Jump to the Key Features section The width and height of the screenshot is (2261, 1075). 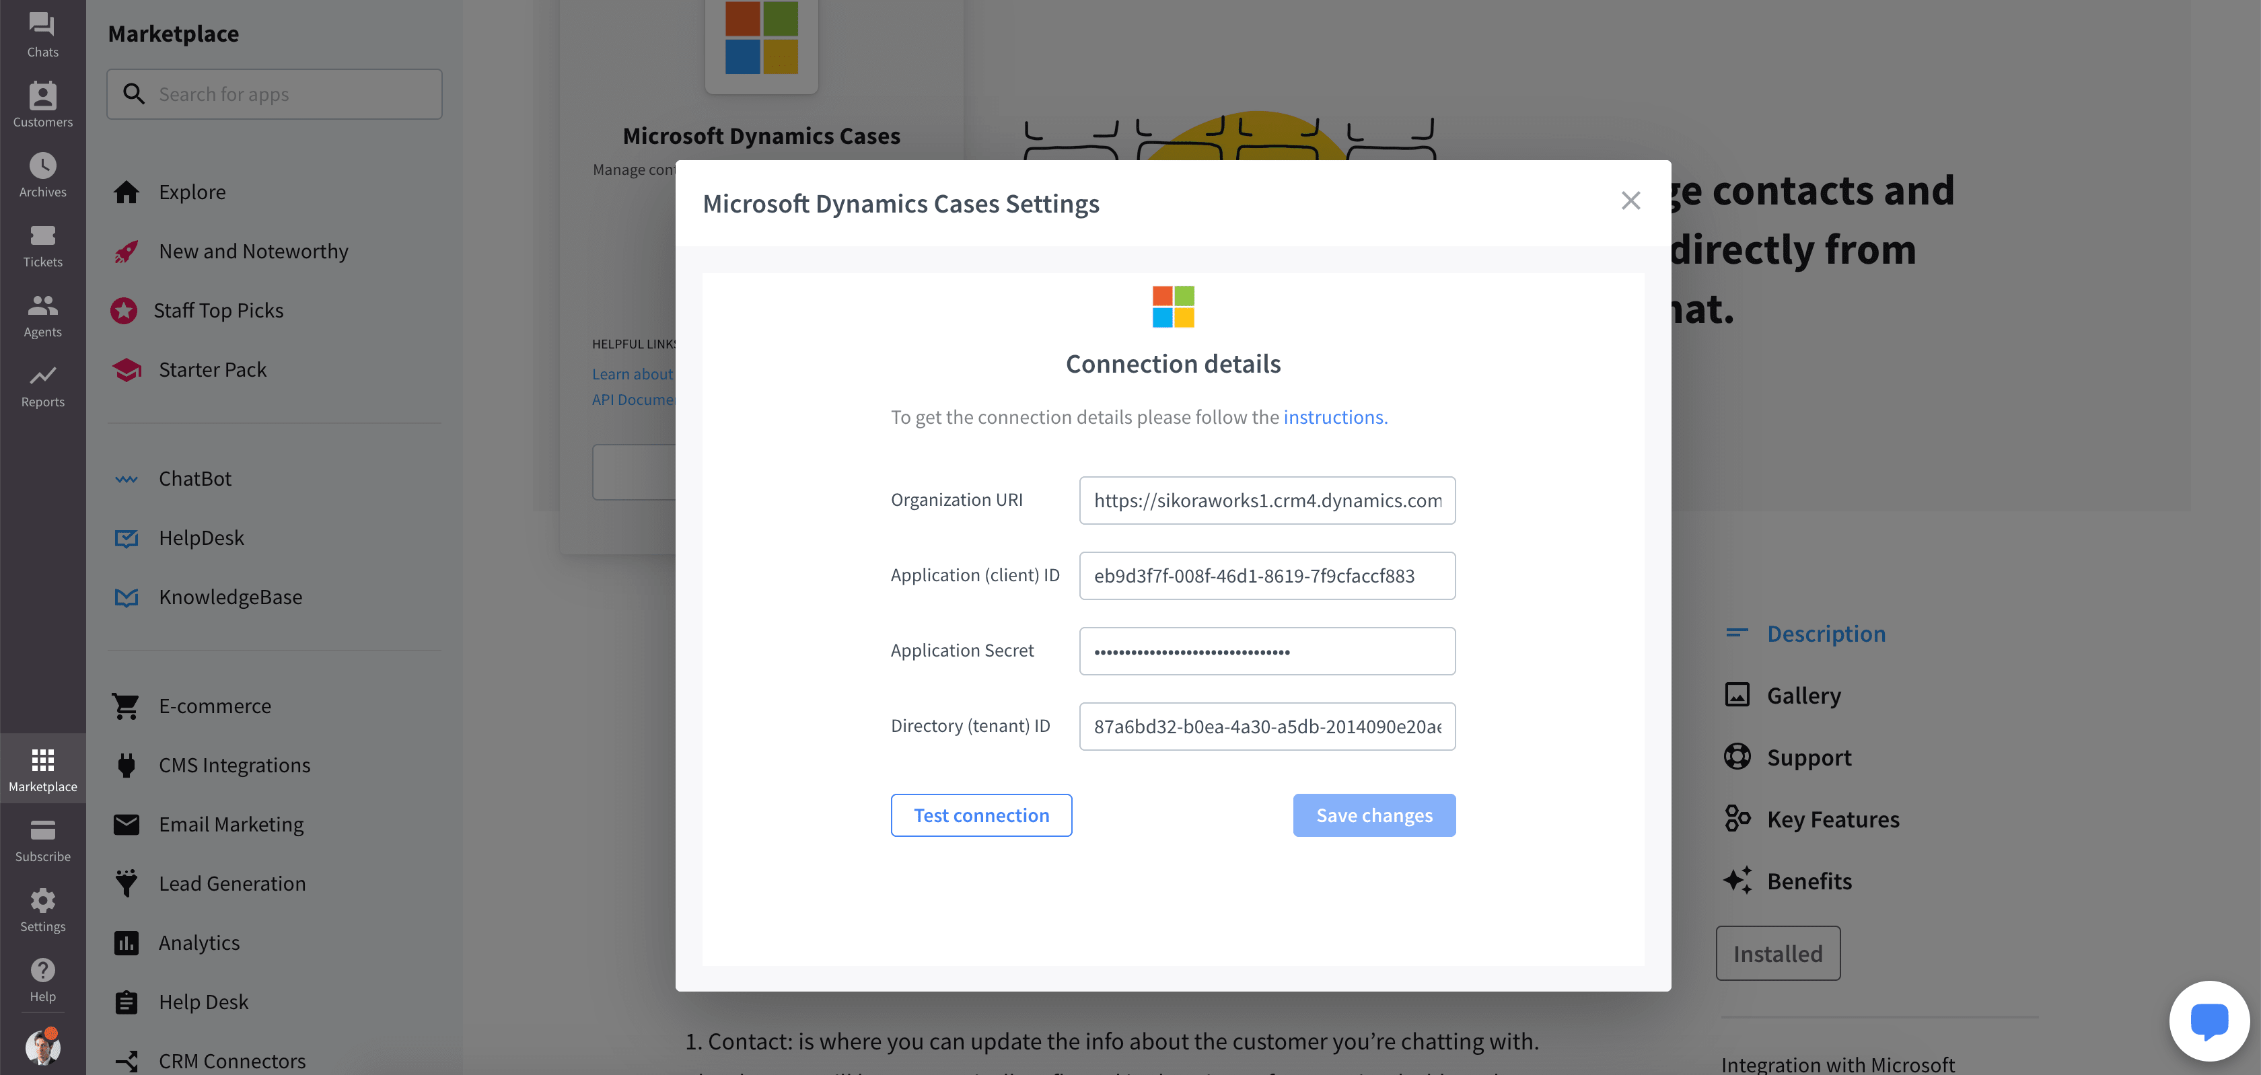(1832, 819)
